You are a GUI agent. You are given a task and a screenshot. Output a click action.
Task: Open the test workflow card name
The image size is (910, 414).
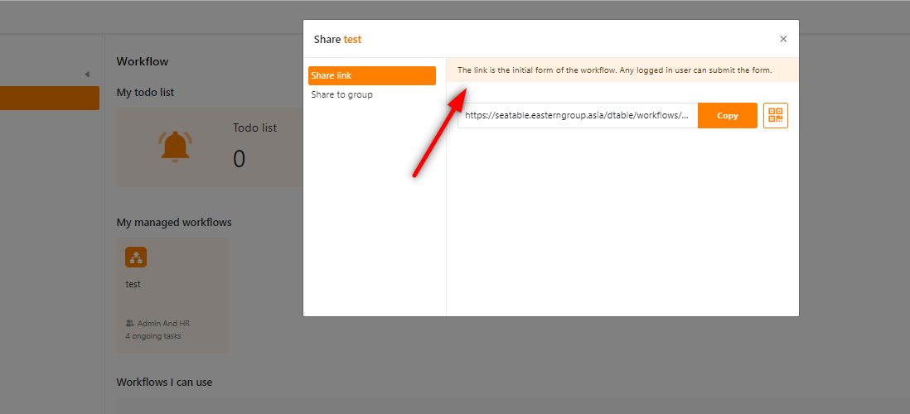tap(133, 284)
